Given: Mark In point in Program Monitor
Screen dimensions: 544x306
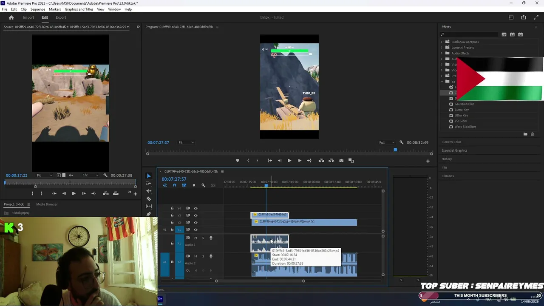Looking at the screenshot, I should click(x=248, y=161).
